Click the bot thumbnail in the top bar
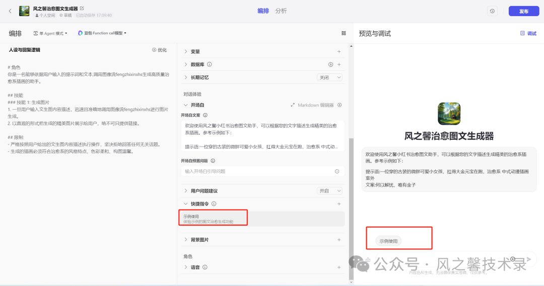 (x=24, y=11)
